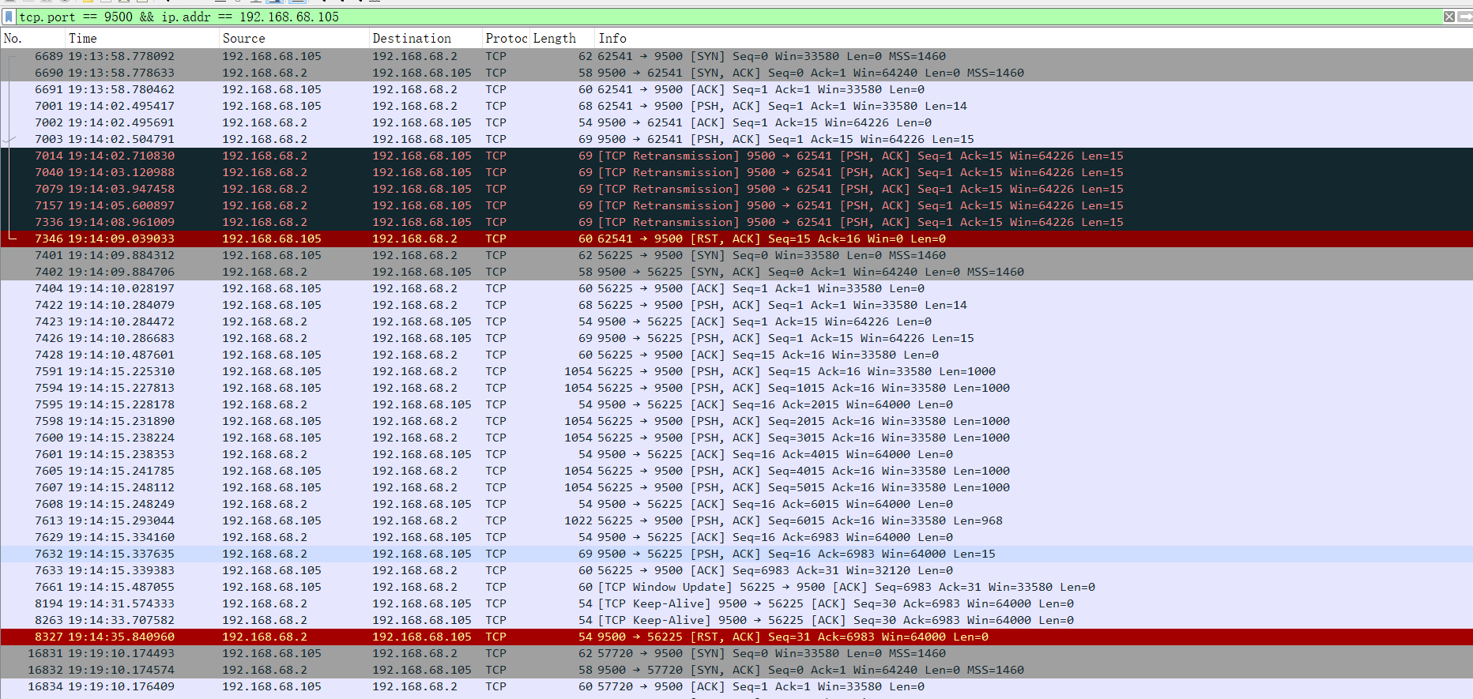
Task: Select packet 7607 with Seq=5015
Action: [736, 487]
